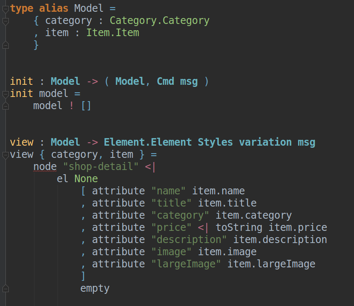Click 'item.largeImage' expression

[271, 264]
